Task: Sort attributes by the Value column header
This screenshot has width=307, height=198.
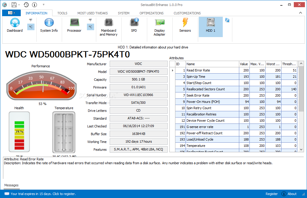Action: point(244,64)
